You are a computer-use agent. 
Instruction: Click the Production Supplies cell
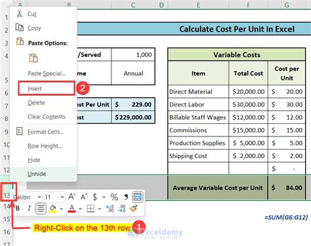198,143
